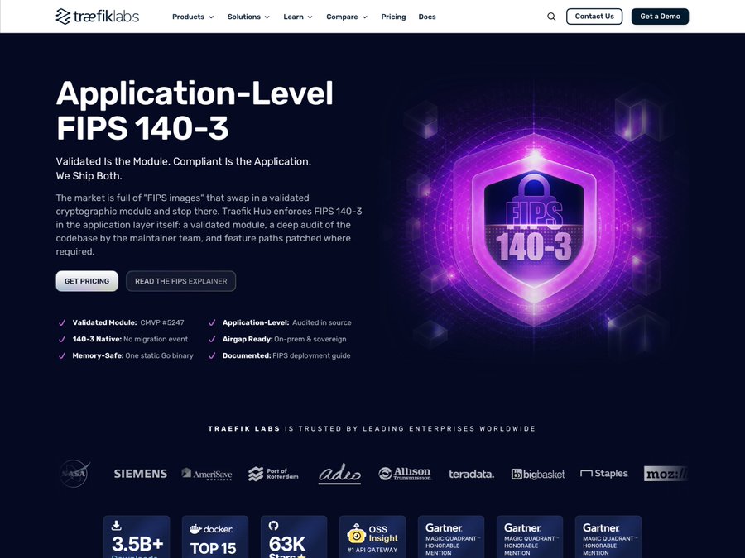Click the Mozilla logo

tap(666, 474)
